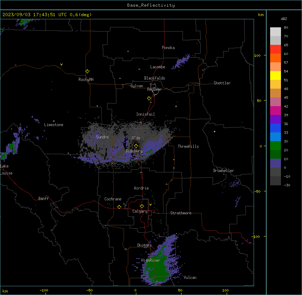Click the bright green 30-20 dBZ swatch

point(275,146)
